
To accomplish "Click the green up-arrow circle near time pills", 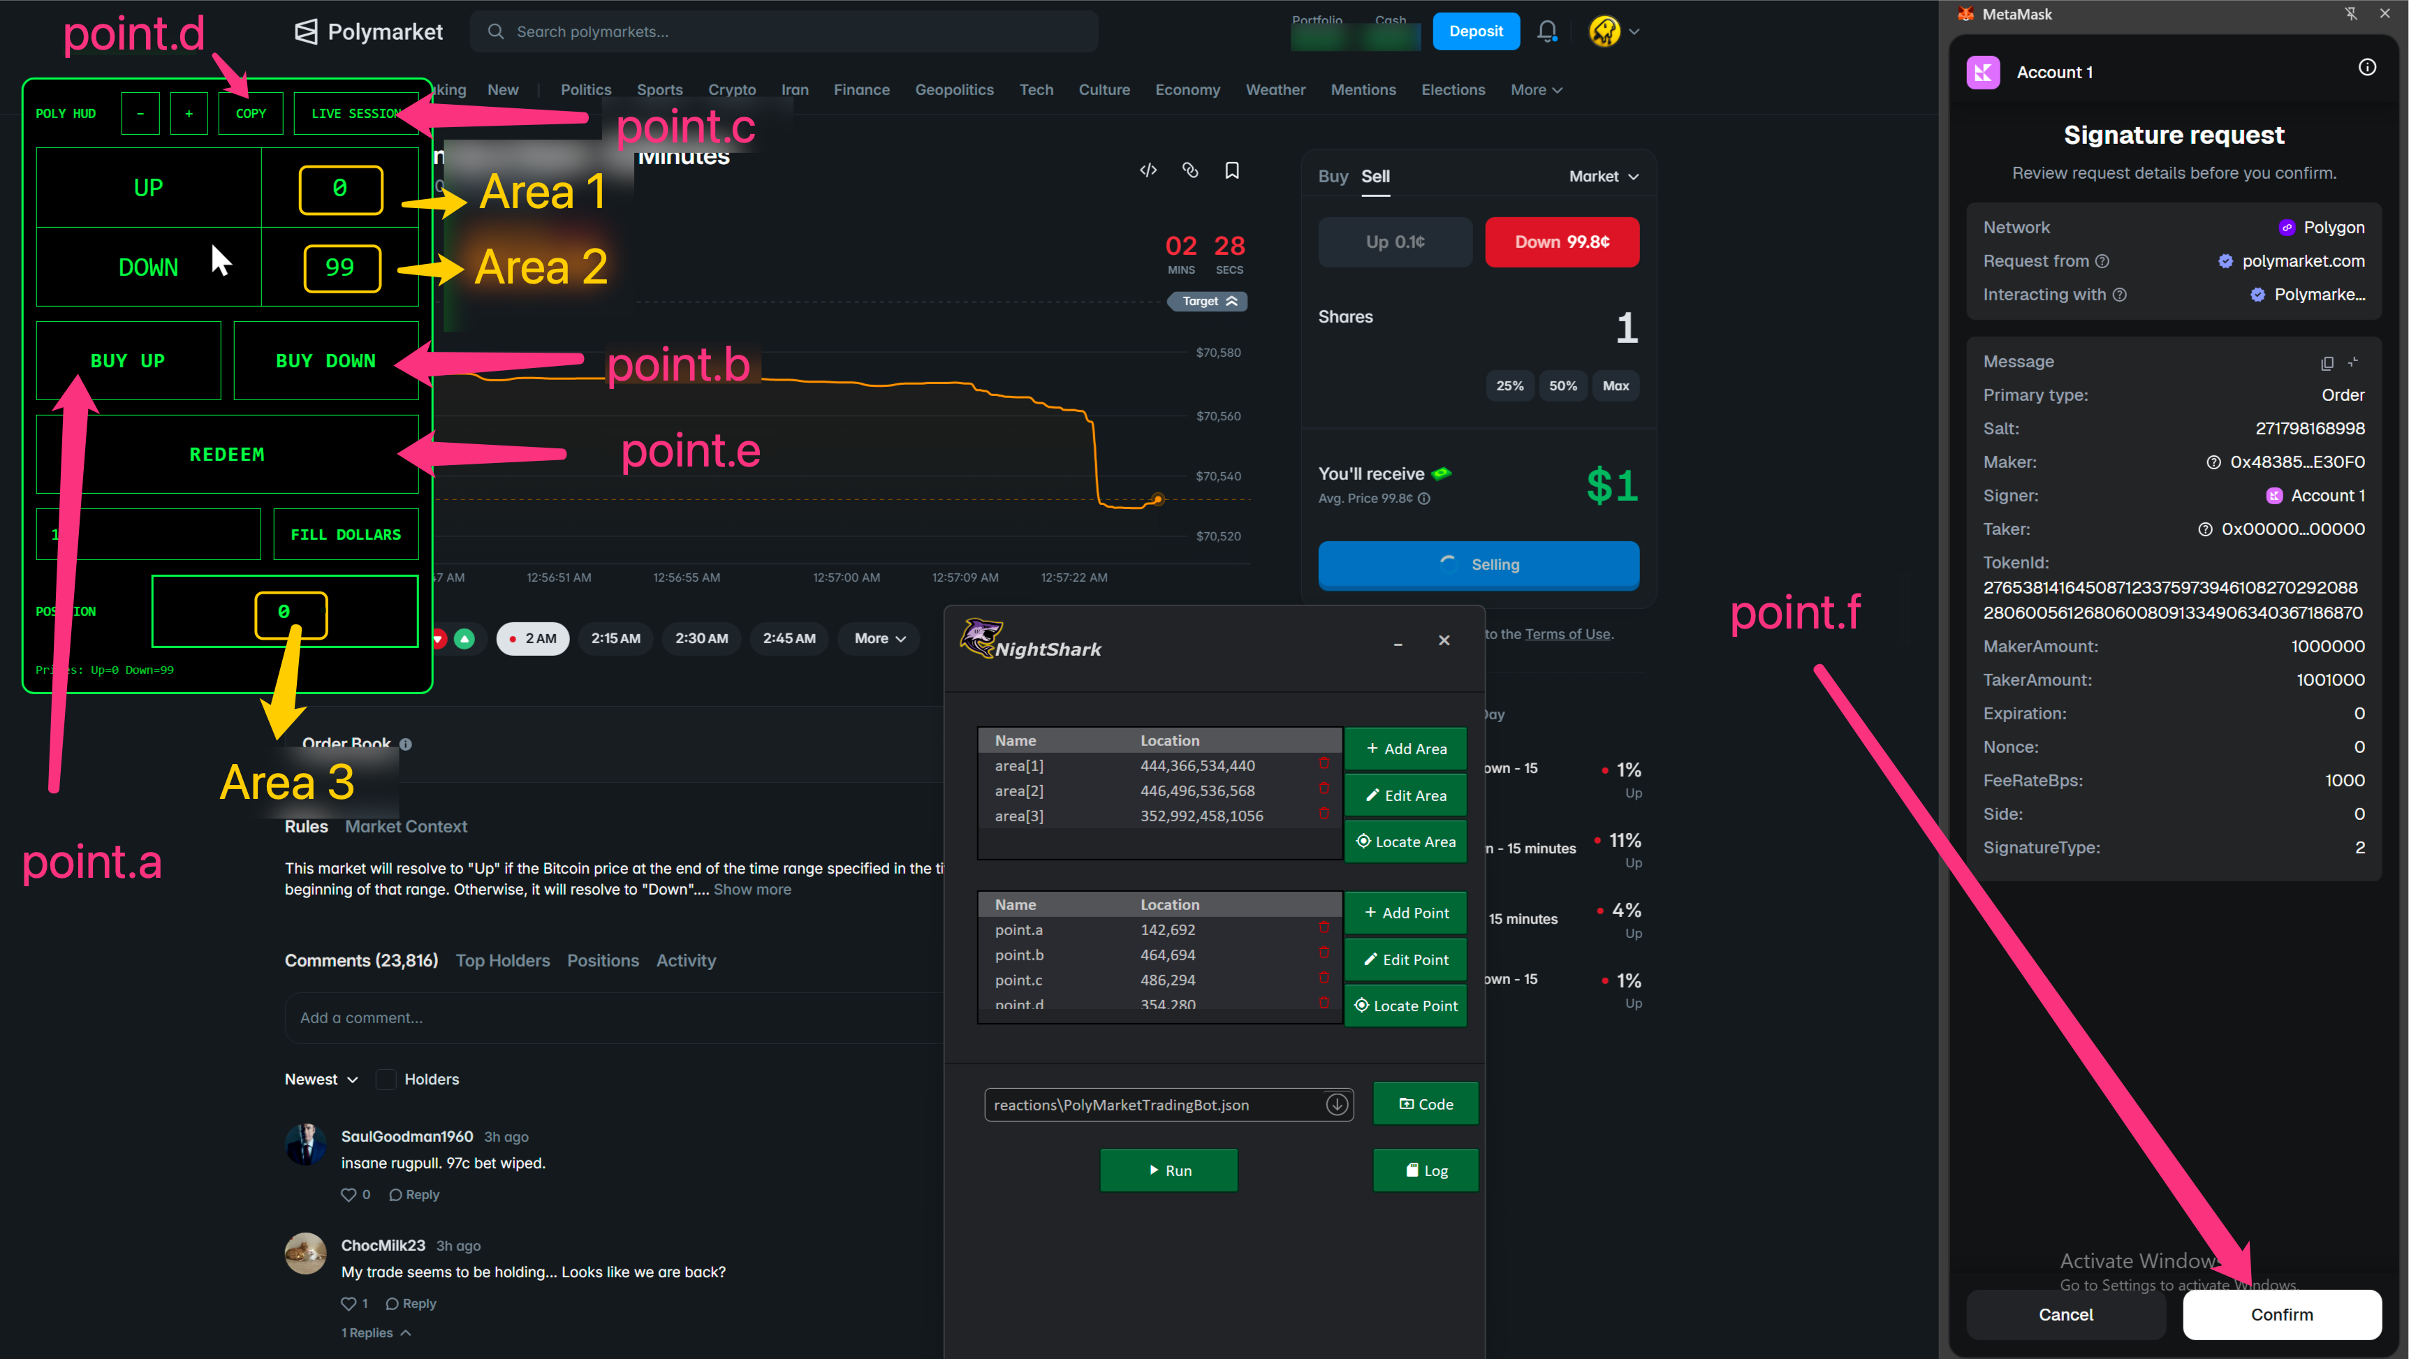I will (464, 639).
